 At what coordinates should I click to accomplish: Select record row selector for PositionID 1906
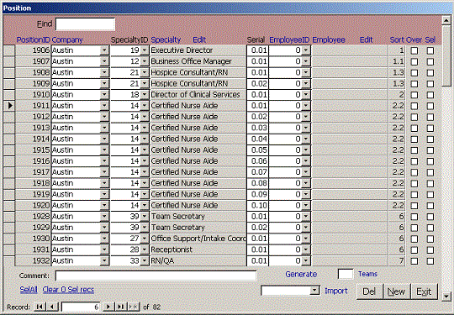click(x=9, y=50)
